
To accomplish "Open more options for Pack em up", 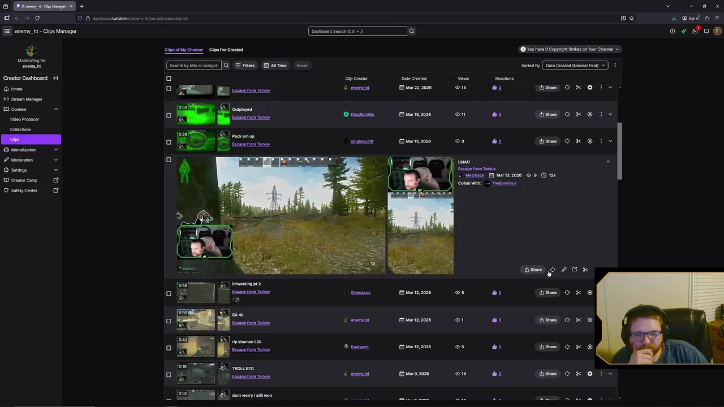I will pyautogui.click(x=601, y=141).
